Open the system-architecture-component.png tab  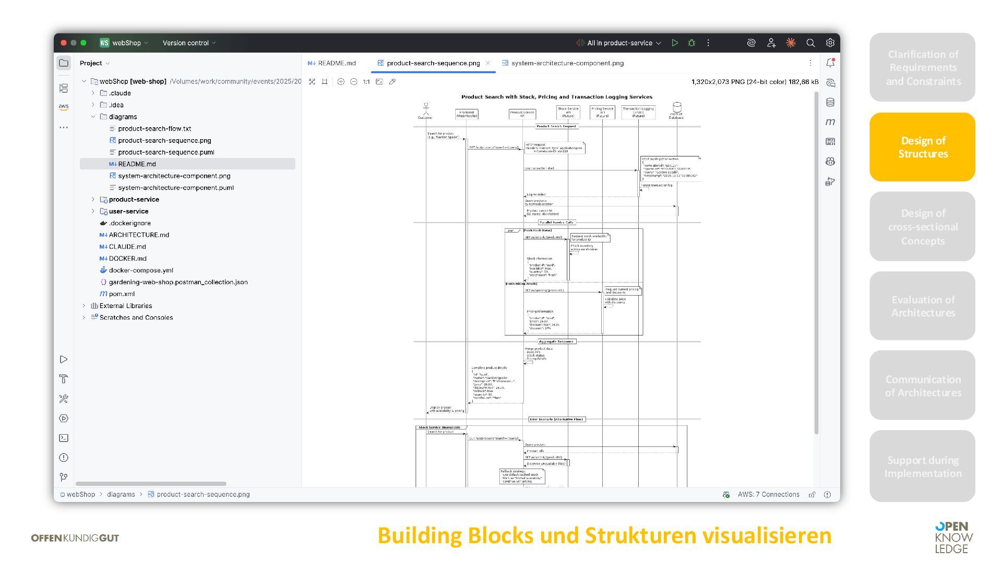563,63
